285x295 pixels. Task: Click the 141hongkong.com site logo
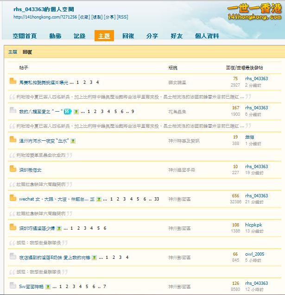[x=254, y=12]
